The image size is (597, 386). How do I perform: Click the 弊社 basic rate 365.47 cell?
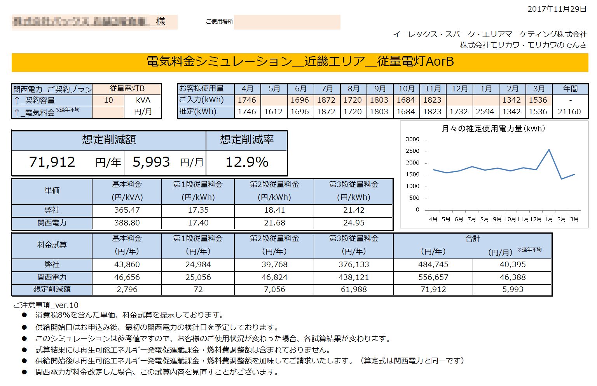(127, 210)
